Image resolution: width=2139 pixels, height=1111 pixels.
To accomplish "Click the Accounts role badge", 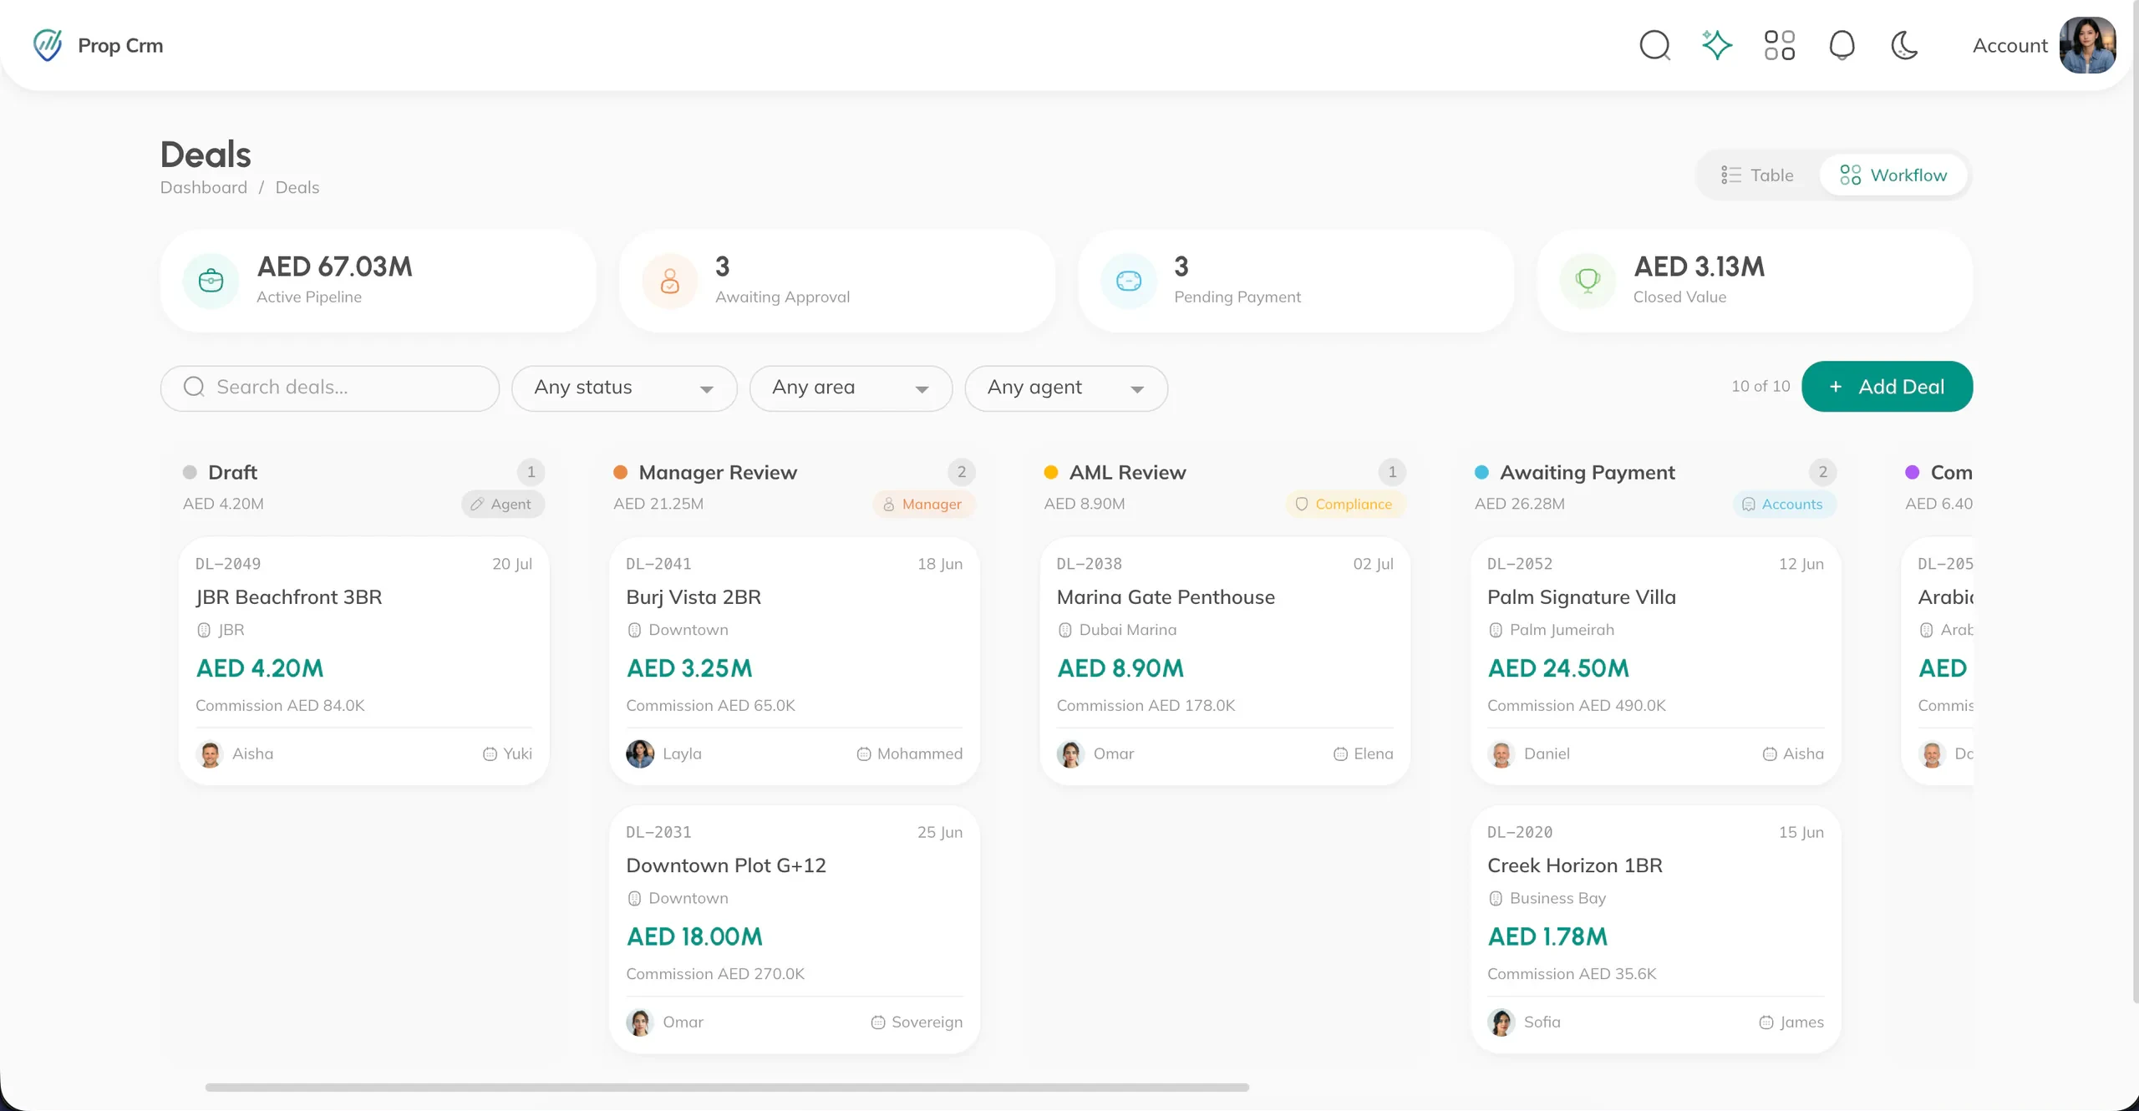I will (x=1784, y=505).
